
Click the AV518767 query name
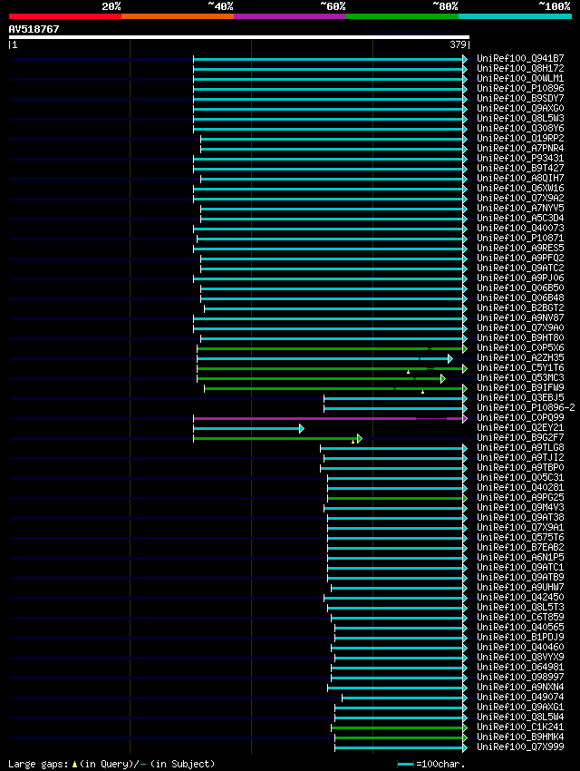pyautogui.click(x=34, y=29)
